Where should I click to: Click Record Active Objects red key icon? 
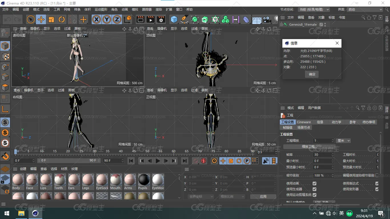(195, 161)
